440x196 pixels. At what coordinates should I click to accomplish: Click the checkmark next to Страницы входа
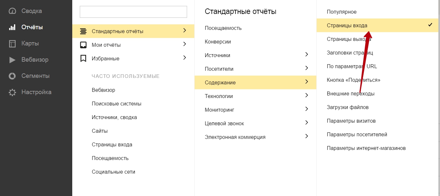coord(430,25)
